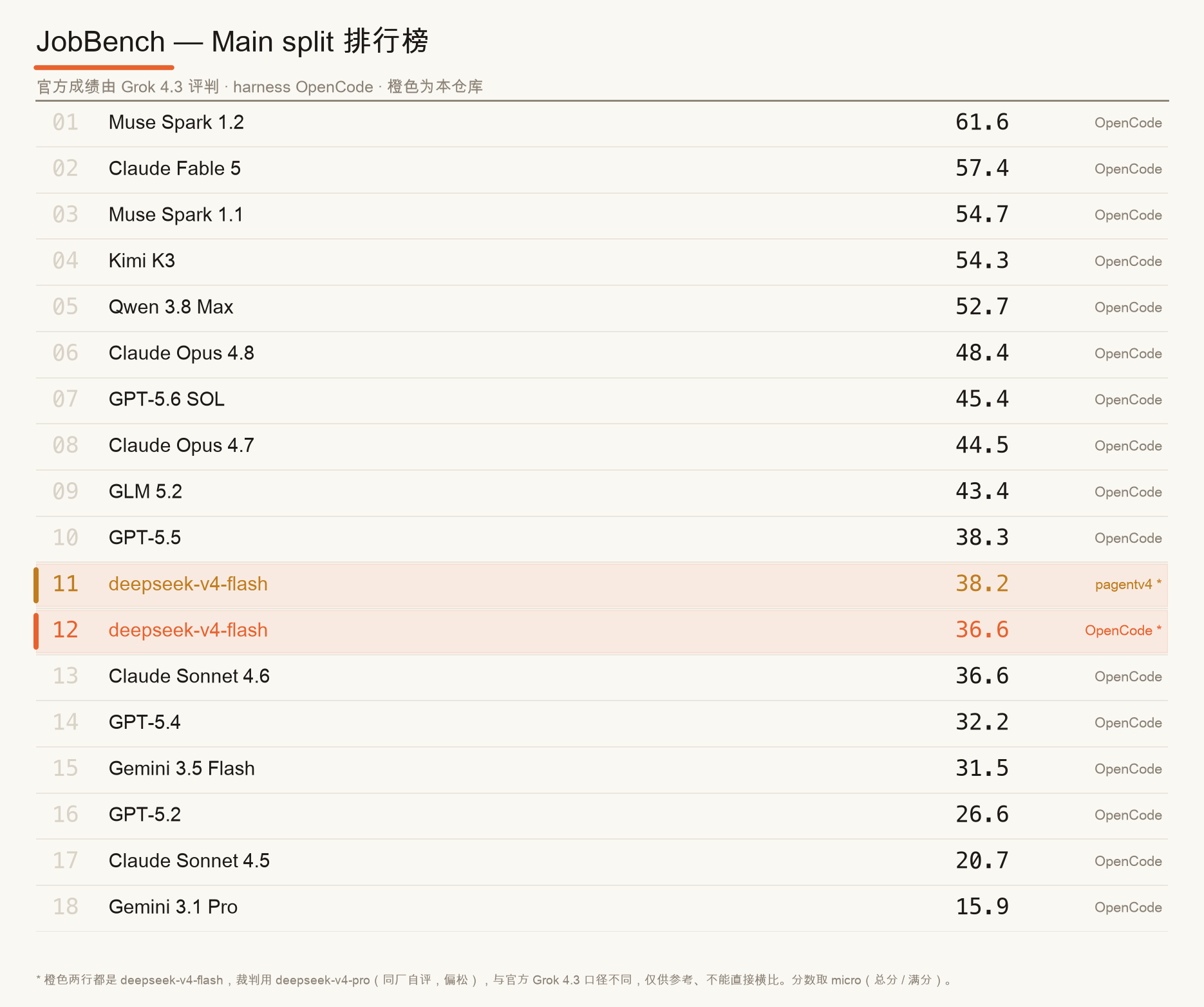
Task: Click the score 43.4
Action: [982, 491]
